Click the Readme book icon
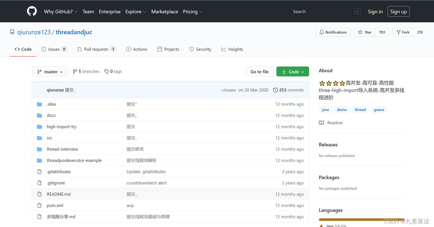This screenshot has height=227, width=434. click(x=322, y=123)
